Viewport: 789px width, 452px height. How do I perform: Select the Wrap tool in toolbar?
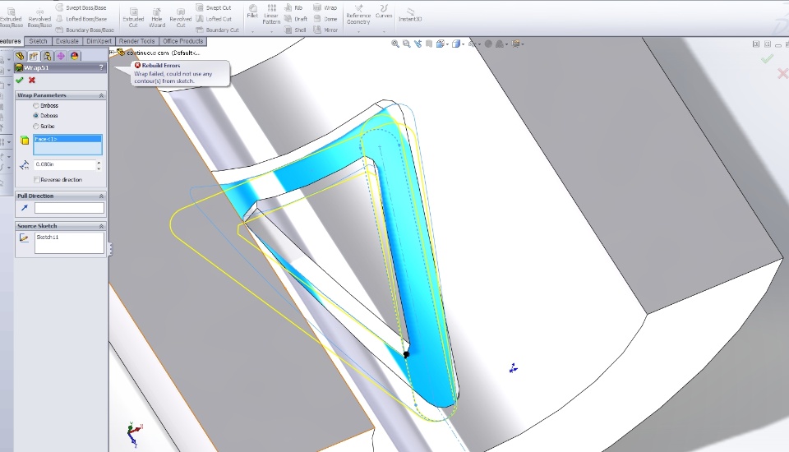click(x=325, y=7)
